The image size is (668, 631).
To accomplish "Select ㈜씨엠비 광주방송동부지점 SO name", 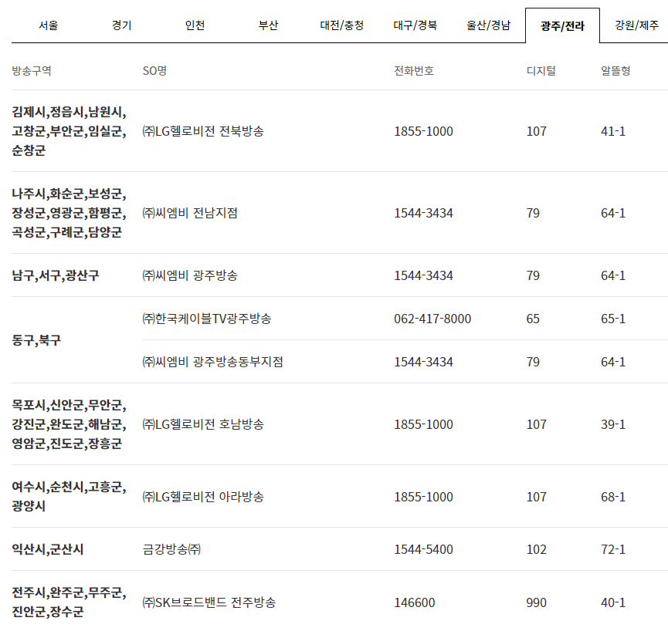I will (212, 362).
